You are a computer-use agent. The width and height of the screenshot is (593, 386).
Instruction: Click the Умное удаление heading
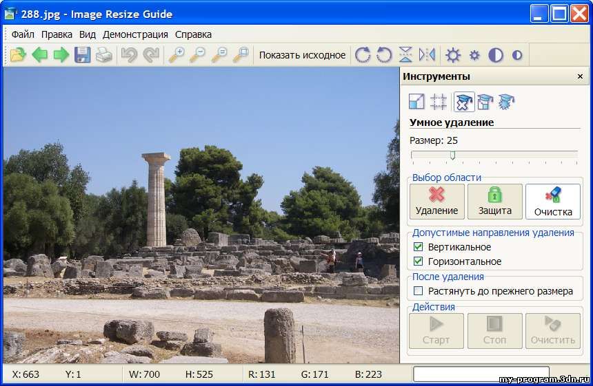click(452, 122)
